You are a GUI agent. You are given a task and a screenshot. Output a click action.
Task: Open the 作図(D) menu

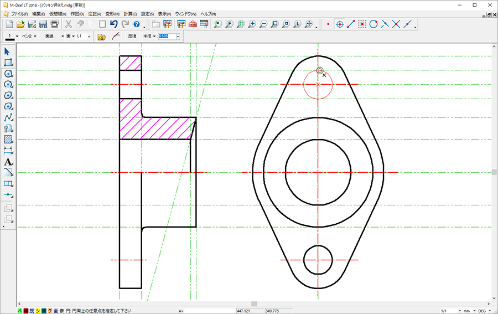coord(77,13)
